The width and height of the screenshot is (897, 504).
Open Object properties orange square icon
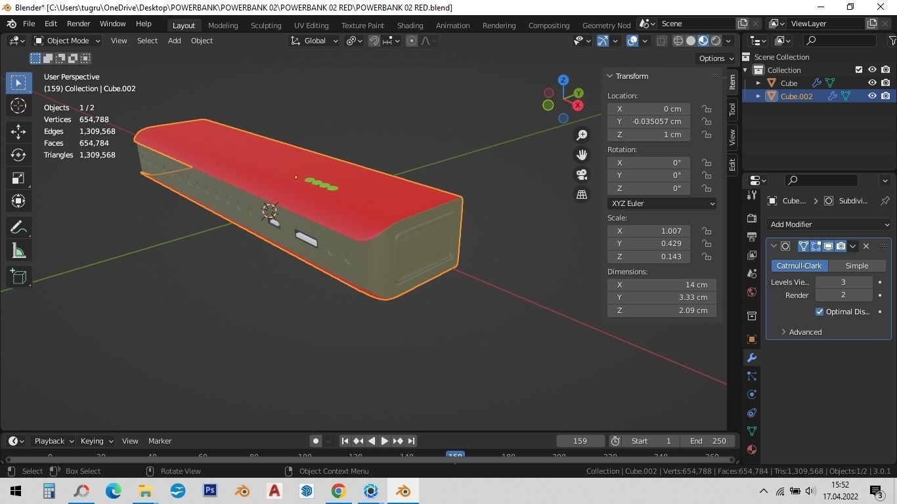tap(752, 339)
